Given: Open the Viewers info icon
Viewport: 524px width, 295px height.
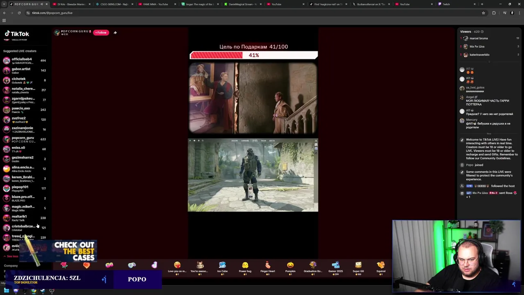Looking at the screenshot, I should click(482, 32).
